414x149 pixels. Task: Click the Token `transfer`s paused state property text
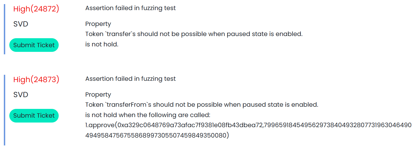tap(194, 34)
